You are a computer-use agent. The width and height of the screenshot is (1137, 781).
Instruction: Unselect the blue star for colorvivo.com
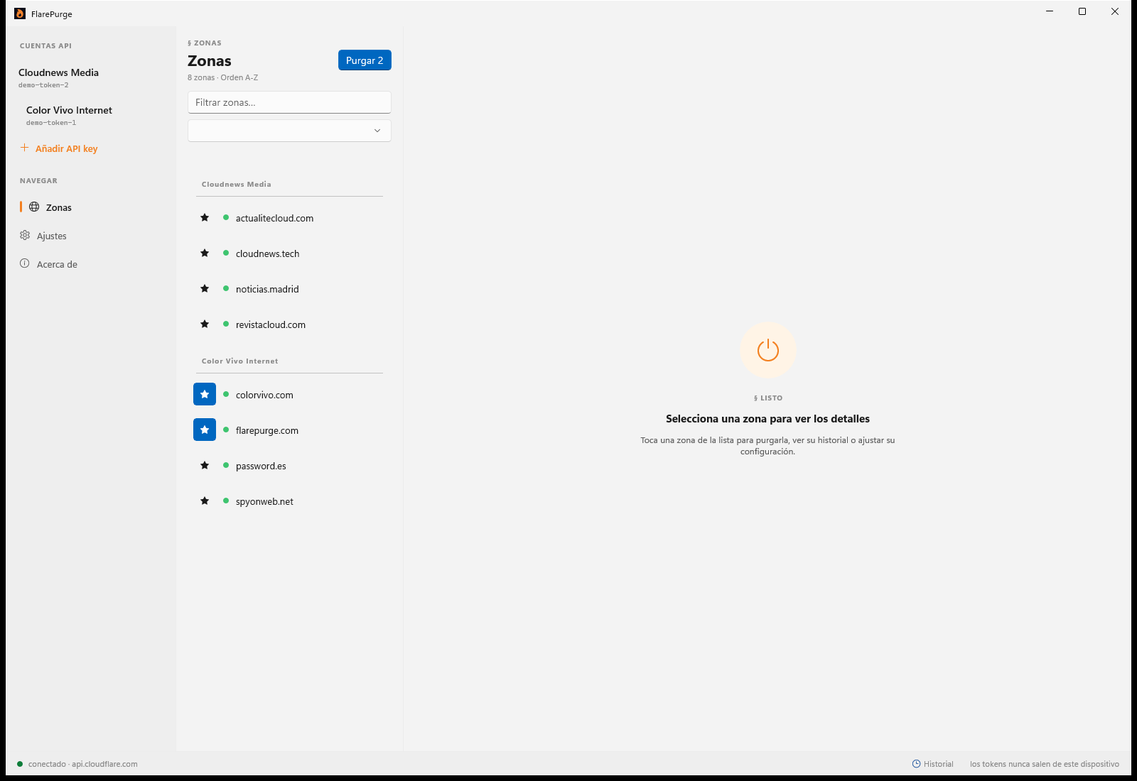coord(205,394)
